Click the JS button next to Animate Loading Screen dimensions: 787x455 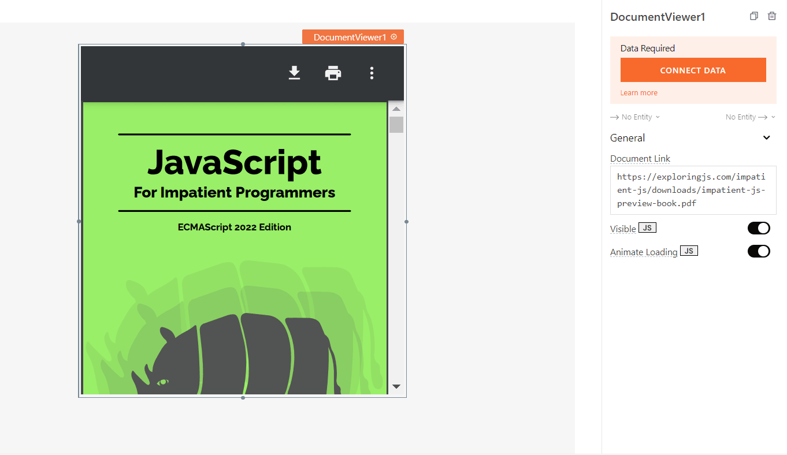coord(689,251)
